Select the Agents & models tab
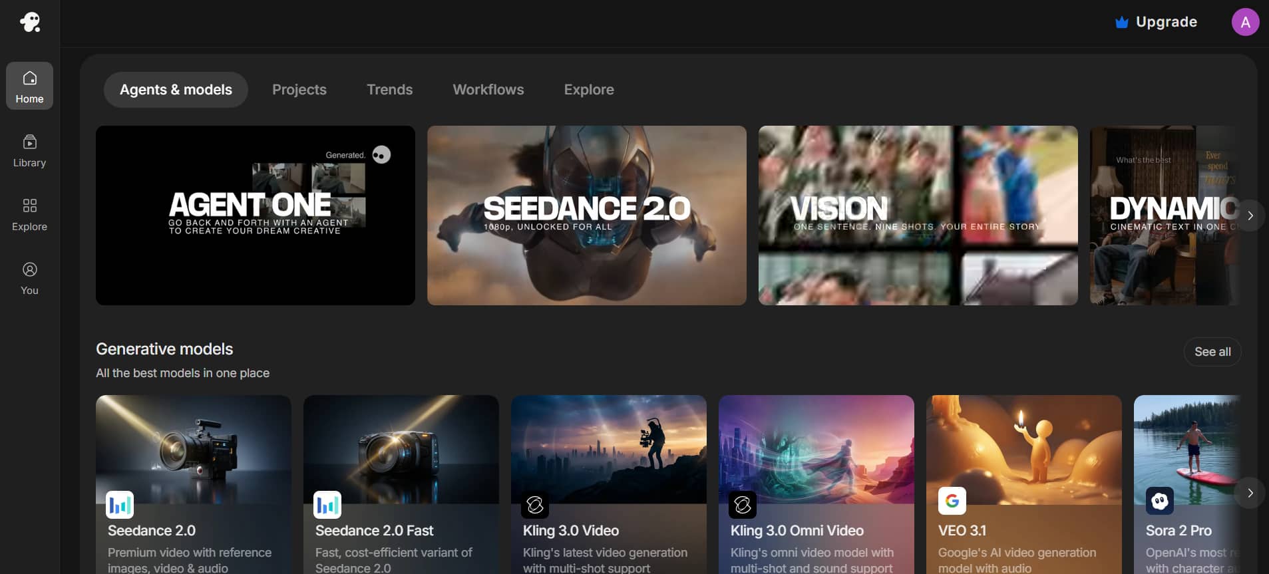1269x574 pixels. (x=176, y=90)
